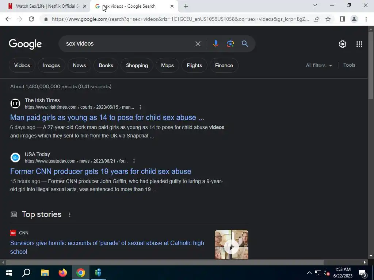
Task: Open the search Tools options
Action: pyautogui.click(x=349, y=65)
